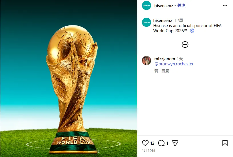Reply to the comment using 回复

pyautogui.click(x=165, y=71)
